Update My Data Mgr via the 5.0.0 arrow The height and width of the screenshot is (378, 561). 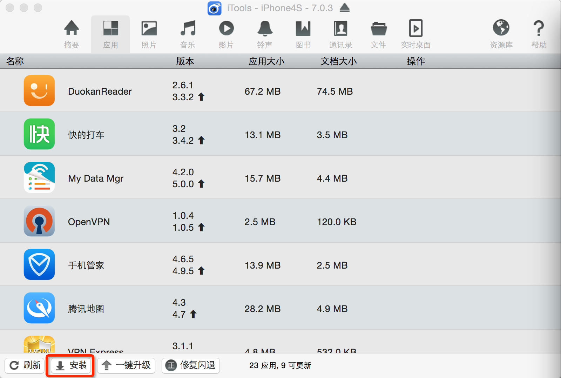[201, 184]
